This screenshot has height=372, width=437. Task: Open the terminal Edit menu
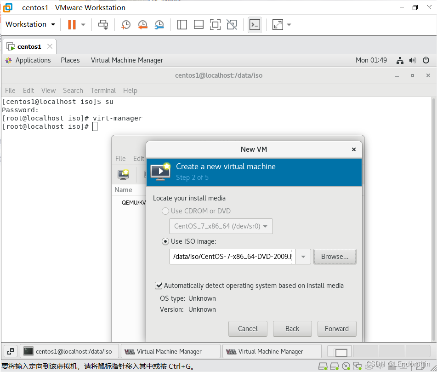pyautogui.click(x=28, y=91)
